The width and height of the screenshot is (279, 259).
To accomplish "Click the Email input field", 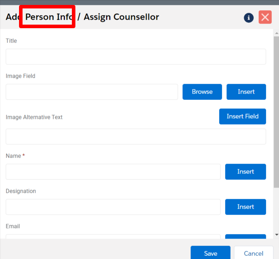I will click(x=113, y=236).
